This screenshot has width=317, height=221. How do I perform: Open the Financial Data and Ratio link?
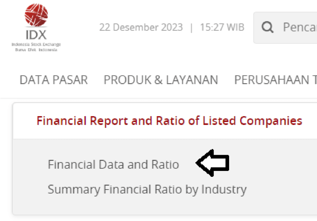(x=113, y=164)
